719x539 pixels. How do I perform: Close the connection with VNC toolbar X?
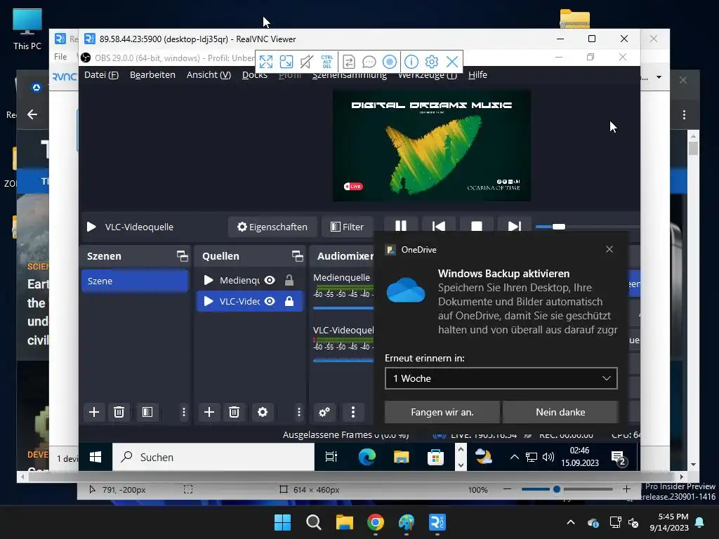point(452,62)
